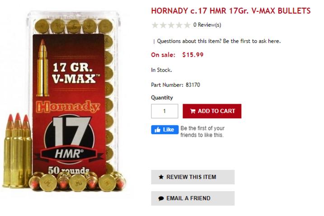Screen dimensions: 324x216
Task: Click the part number 83170
Action: [x=193, y=85]
